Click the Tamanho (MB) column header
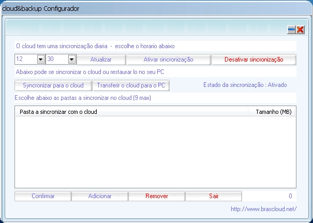The width and height of the screenshot is (313, 223). (x=272, y=112)
